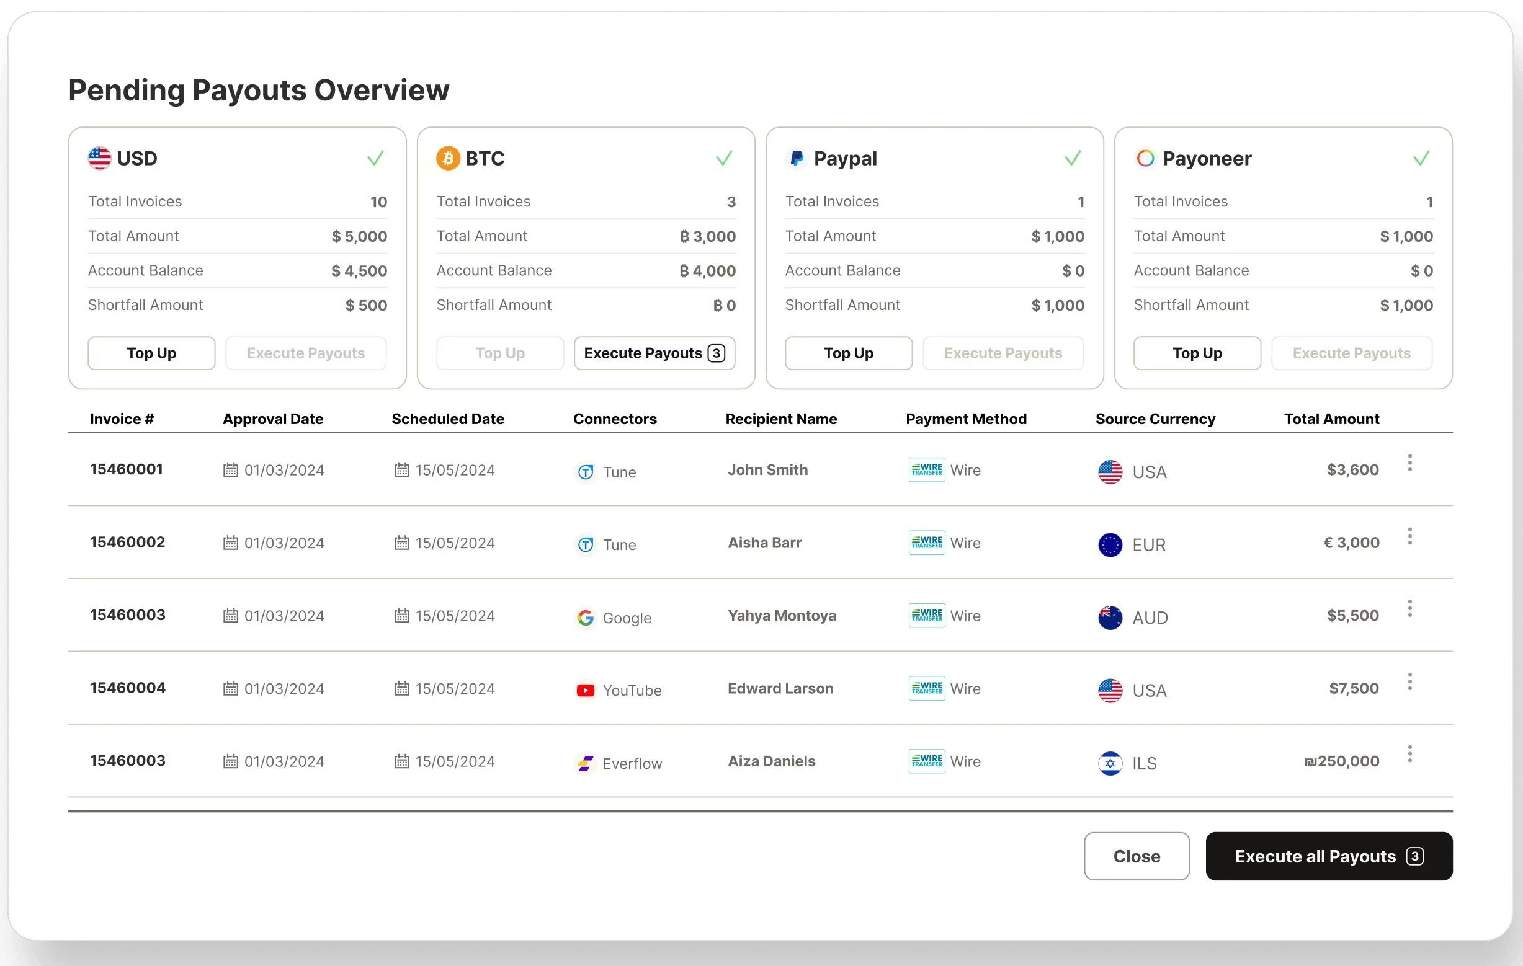This screenshot has height=966, width=1523.
Task: Click the Google connector icon for Yahya Montoya
Action: point(585,618)
